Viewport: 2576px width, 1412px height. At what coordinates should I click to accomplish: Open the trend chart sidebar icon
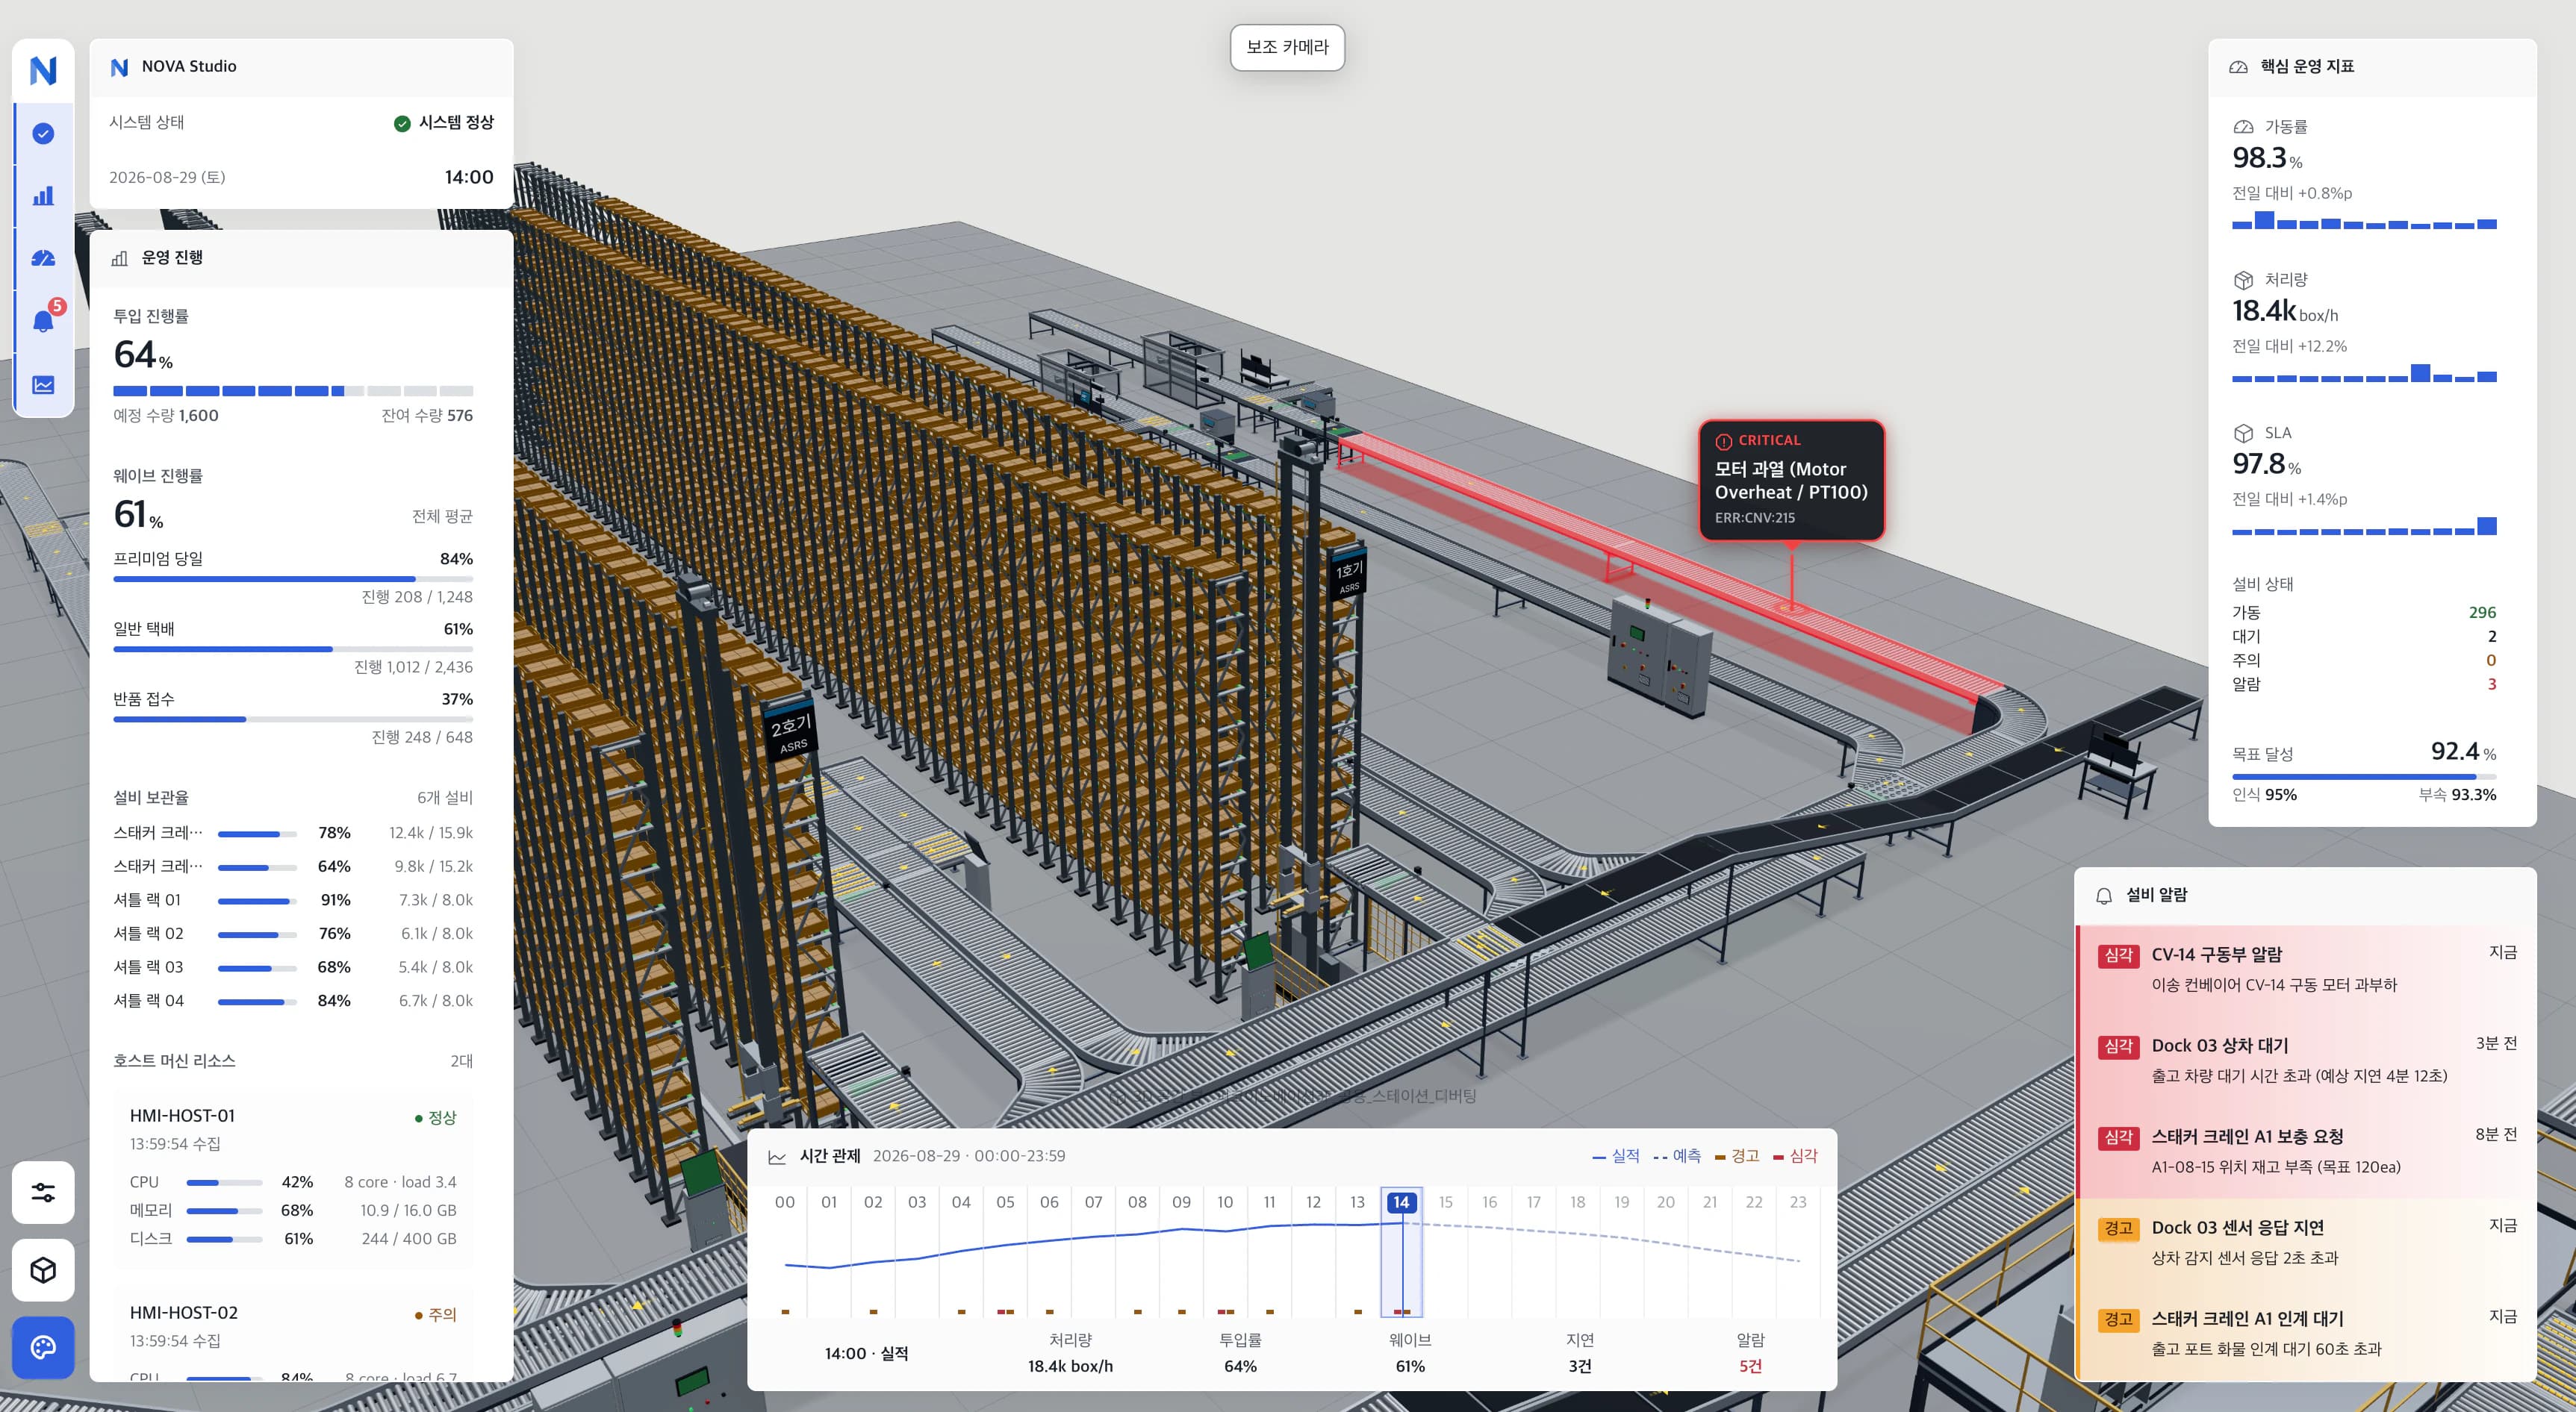point(43,385)
